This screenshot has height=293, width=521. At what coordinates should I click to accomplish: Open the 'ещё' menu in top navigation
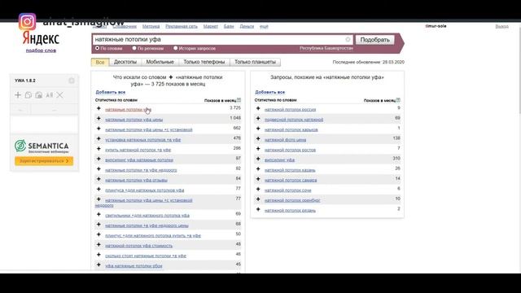click(x=264, y=27)
